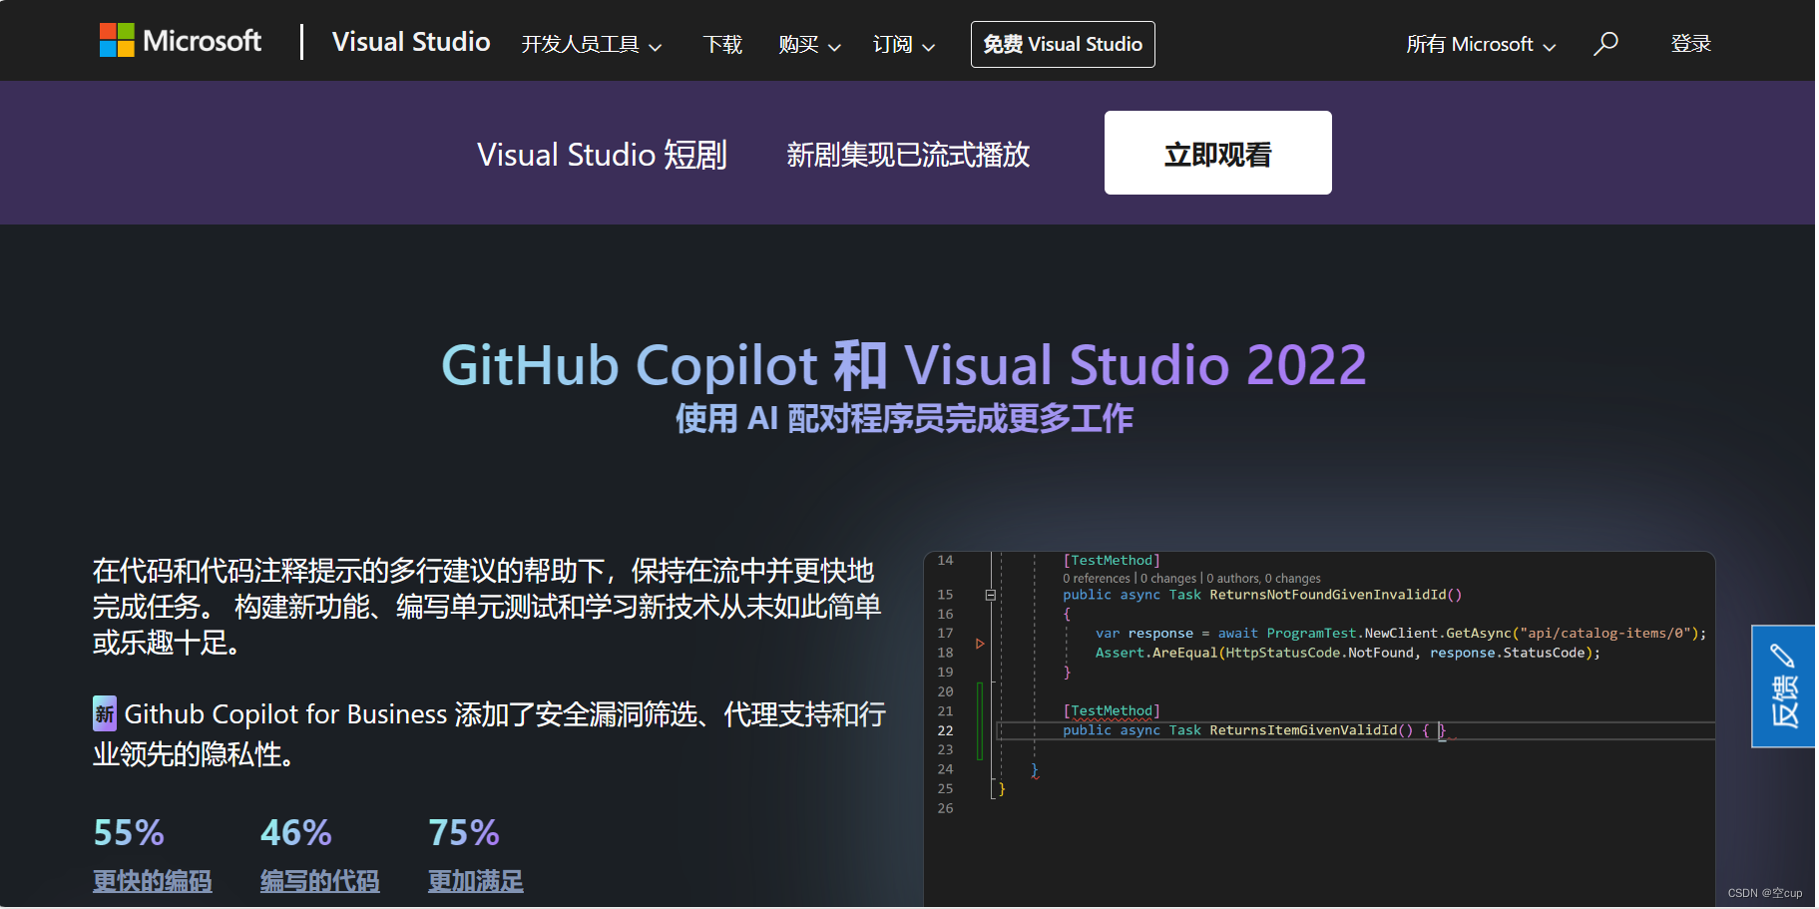Click the 新剧集现已流式播放 text
1819x909 pixels.
point(908,155)
